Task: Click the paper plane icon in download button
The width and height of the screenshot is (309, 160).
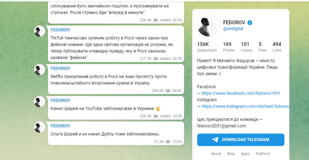Action: (215, 140)
